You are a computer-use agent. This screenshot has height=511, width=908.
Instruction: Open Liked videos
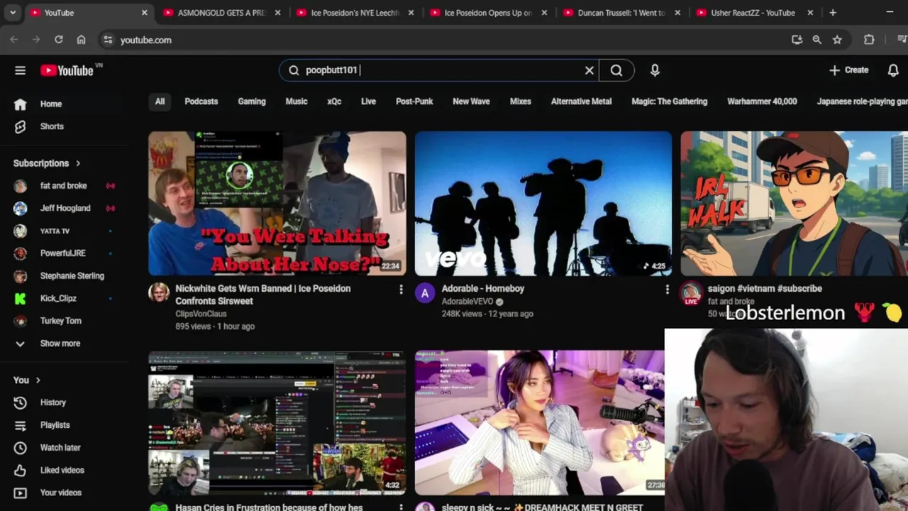click(62, 470)
